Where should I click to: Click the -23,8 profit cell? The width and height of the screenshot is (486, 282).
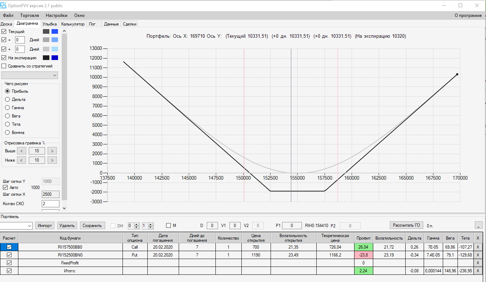364,255
